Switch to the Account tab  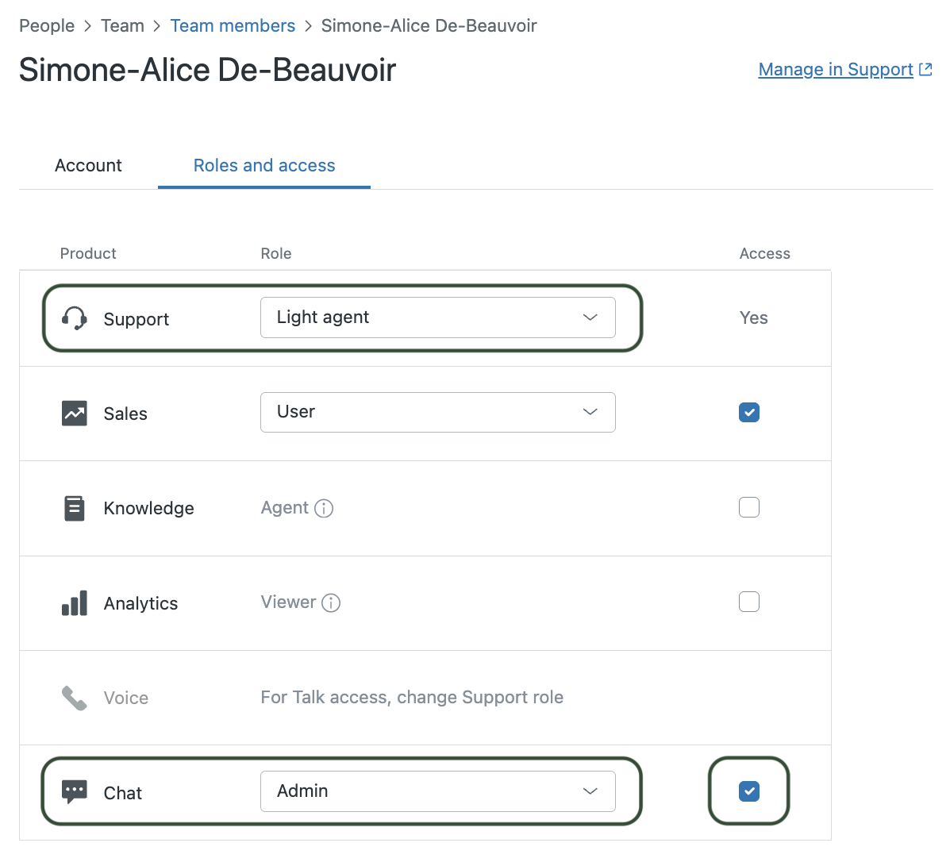click(88, 165)
